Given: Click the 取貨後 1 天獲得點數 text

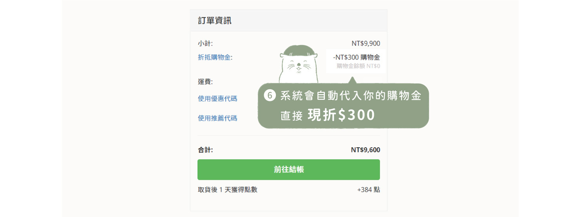Looking at the screenshot, I should tap(228, 190).
